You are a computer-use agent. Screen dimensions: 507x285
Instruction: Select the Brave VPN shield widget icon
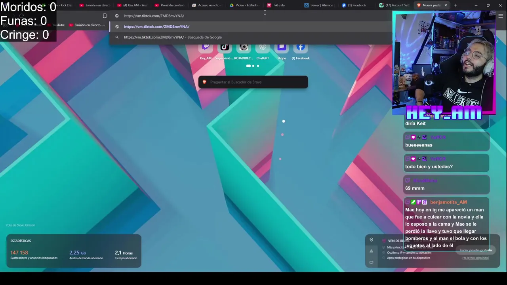(371, 240)
